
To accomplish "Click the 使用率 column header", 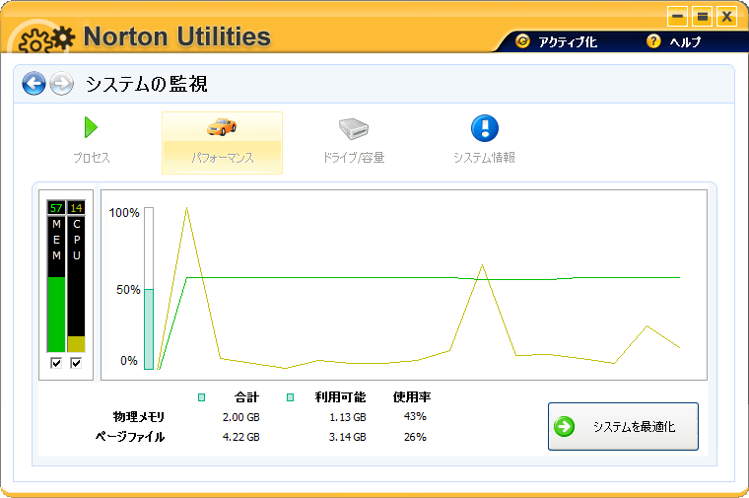I will 412,396.
